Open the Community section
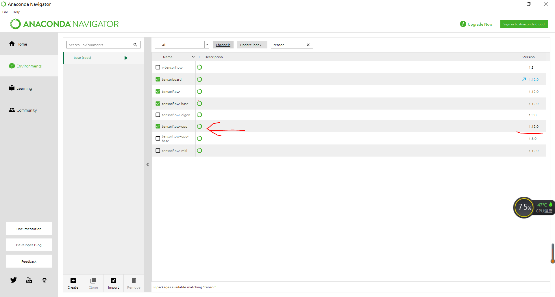 coord(23,110)
